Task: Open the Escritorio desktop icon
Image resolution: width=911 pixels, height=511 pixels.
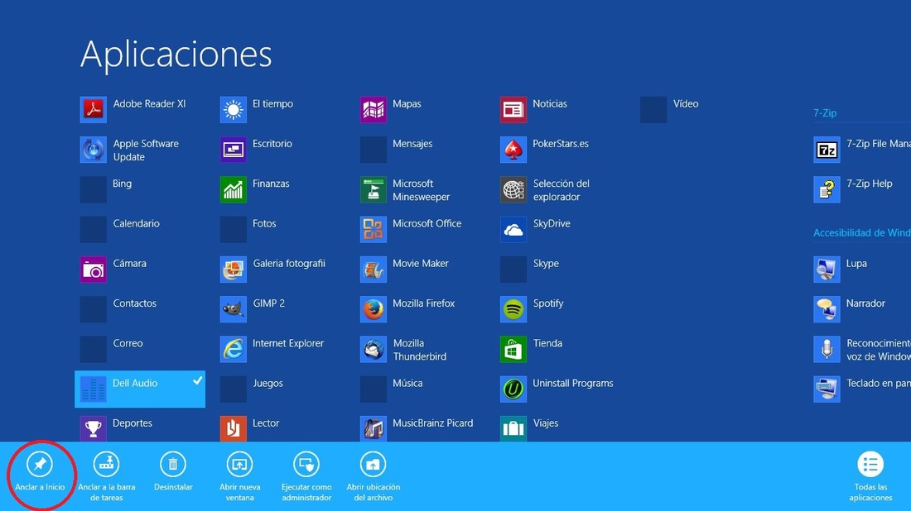Action: [233, 150]
